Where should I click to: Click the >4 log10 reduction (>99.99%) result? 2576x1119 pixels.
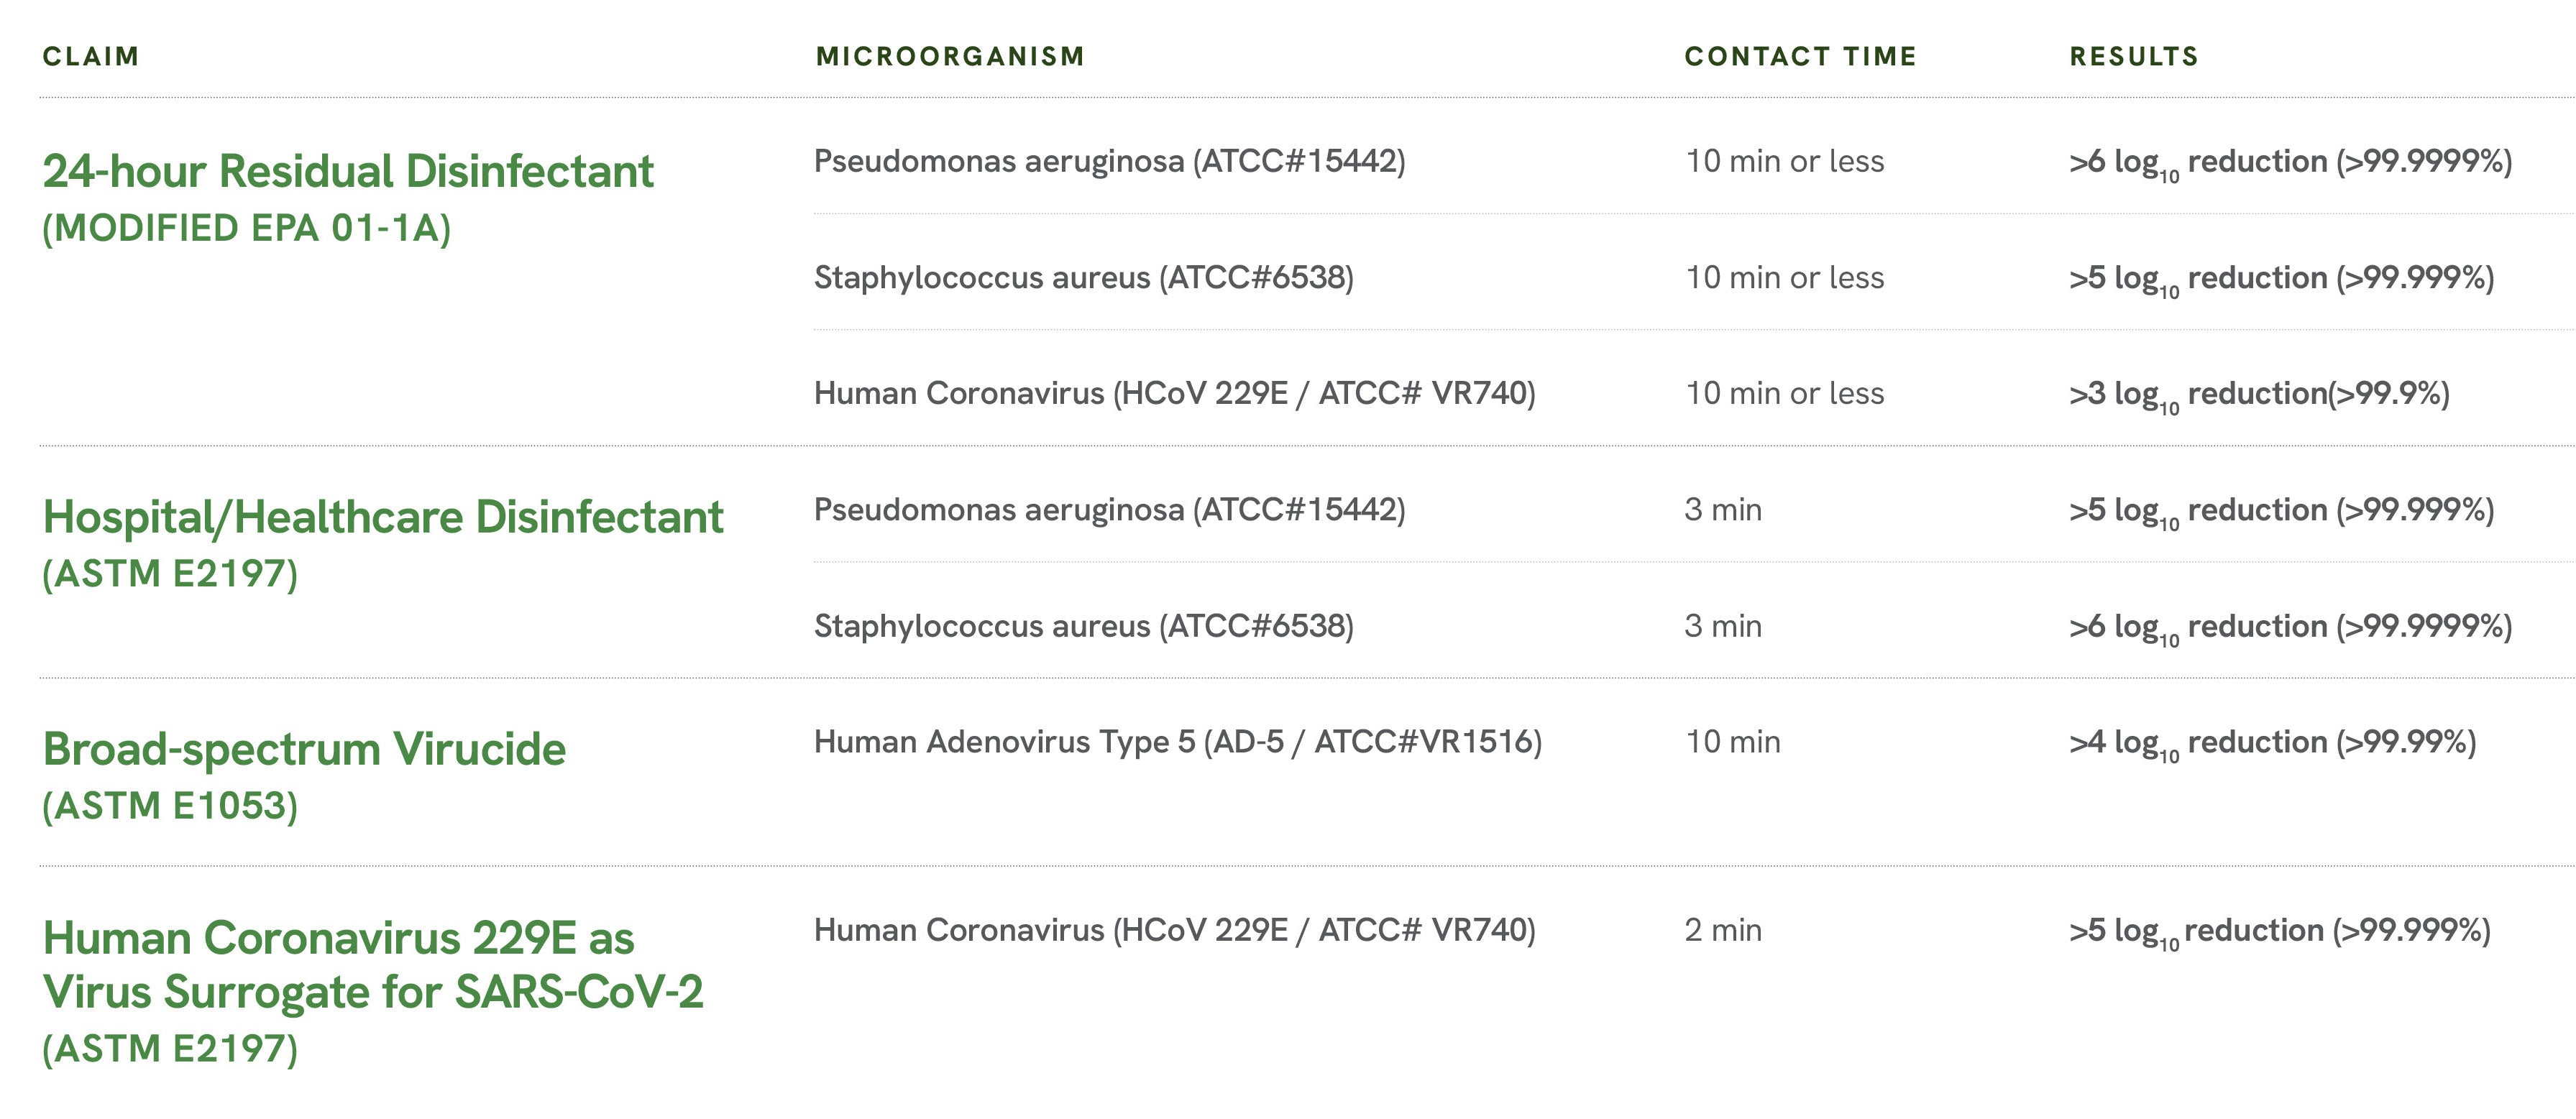click(2272, 744)
